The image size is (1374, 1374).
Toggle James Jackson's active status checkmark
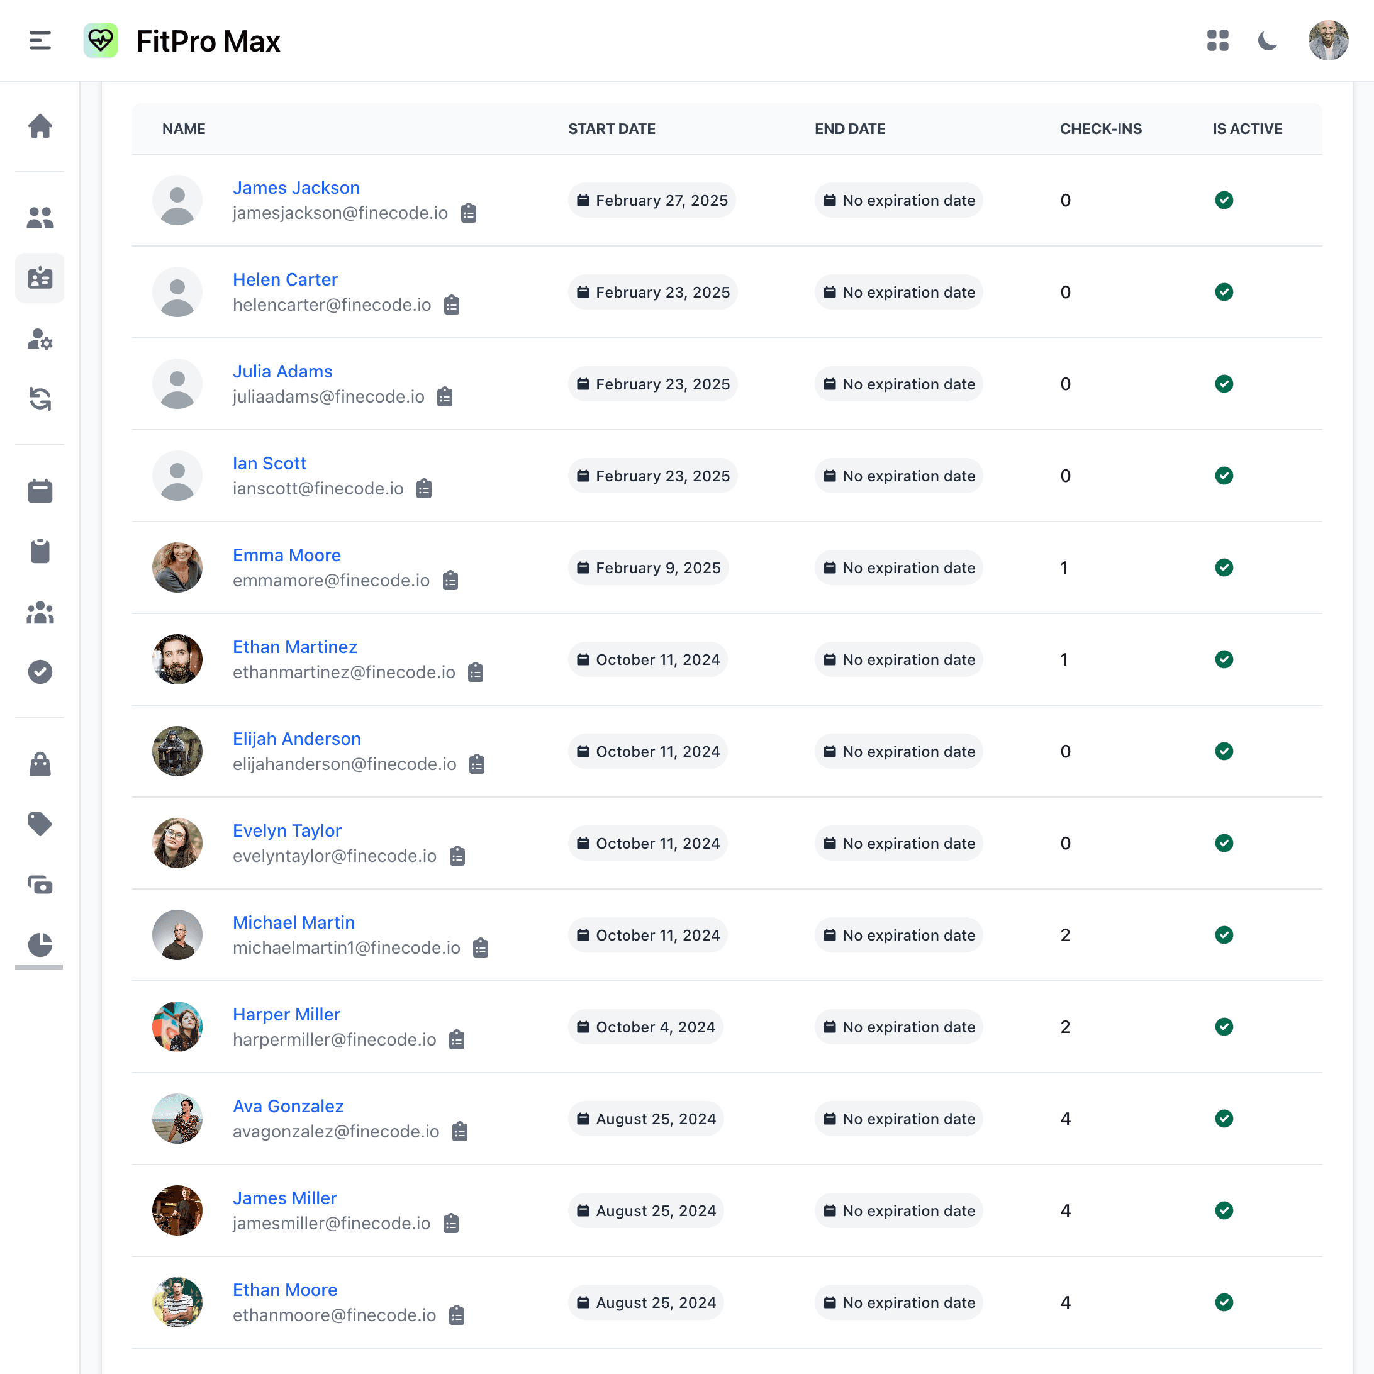click(1225, 201)
